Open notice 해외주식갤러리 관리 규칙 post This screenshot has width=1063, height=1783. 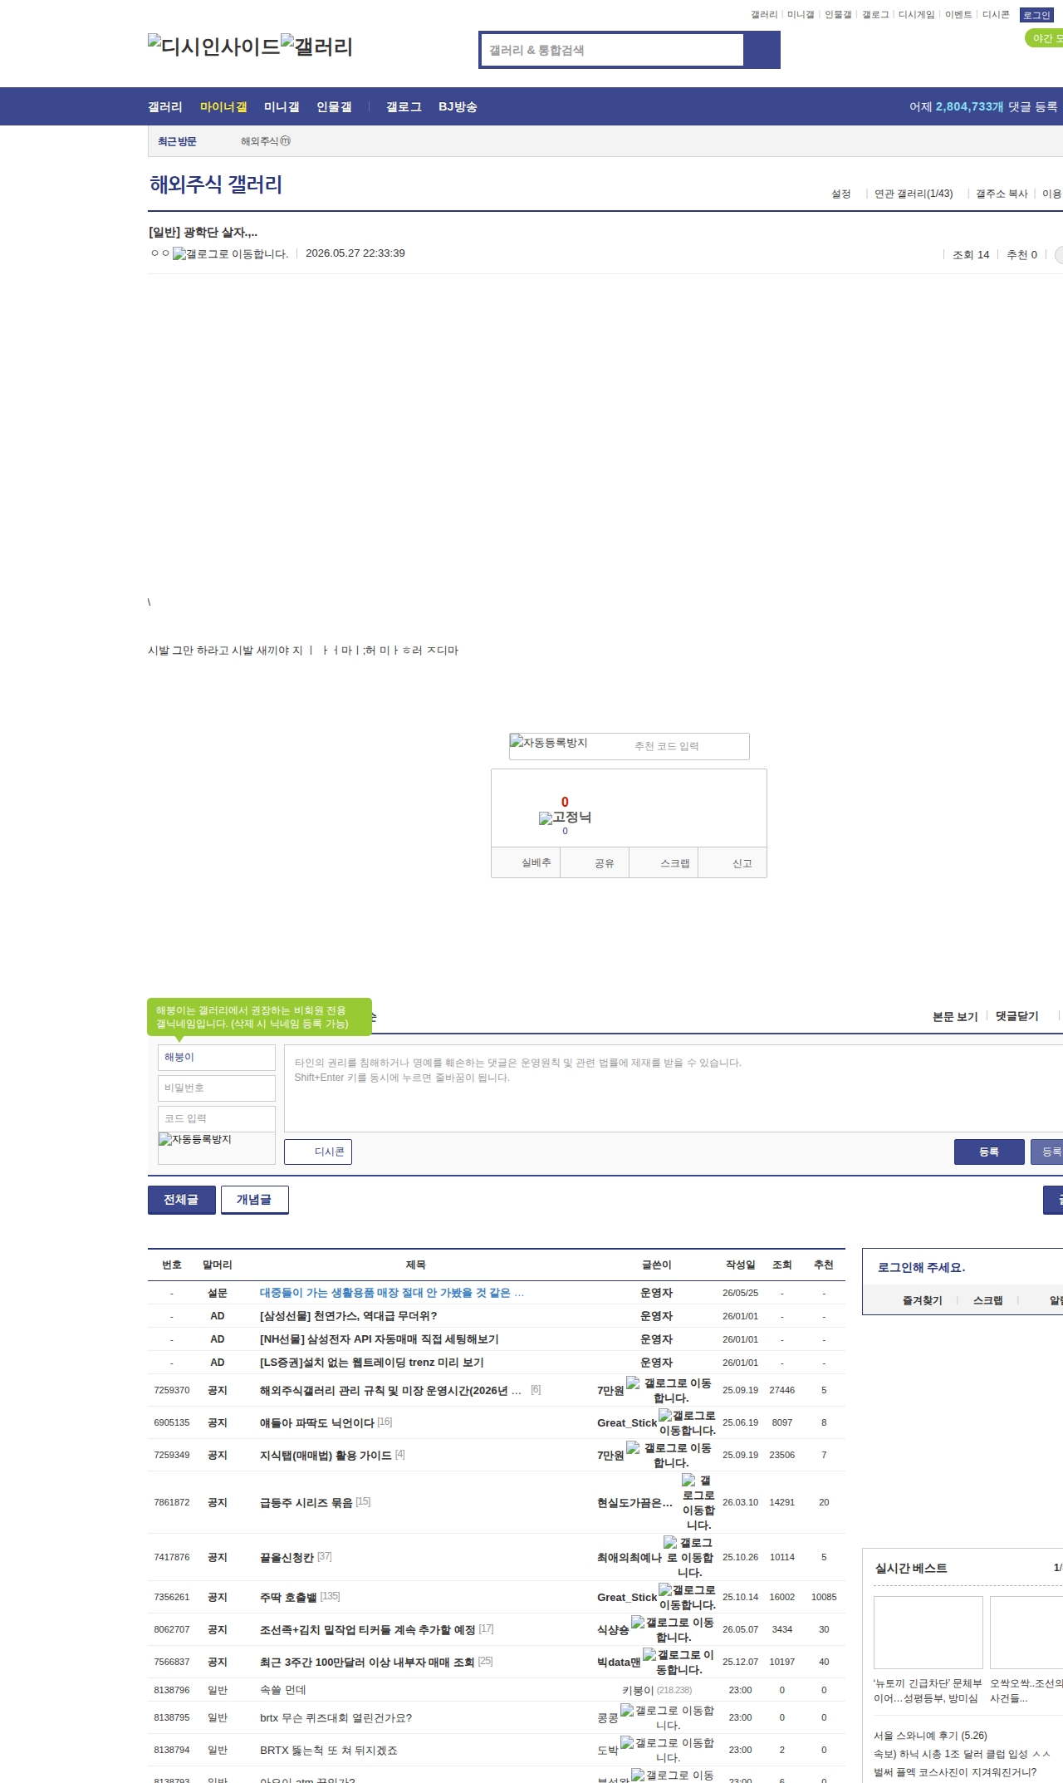tap(390, 1391)
